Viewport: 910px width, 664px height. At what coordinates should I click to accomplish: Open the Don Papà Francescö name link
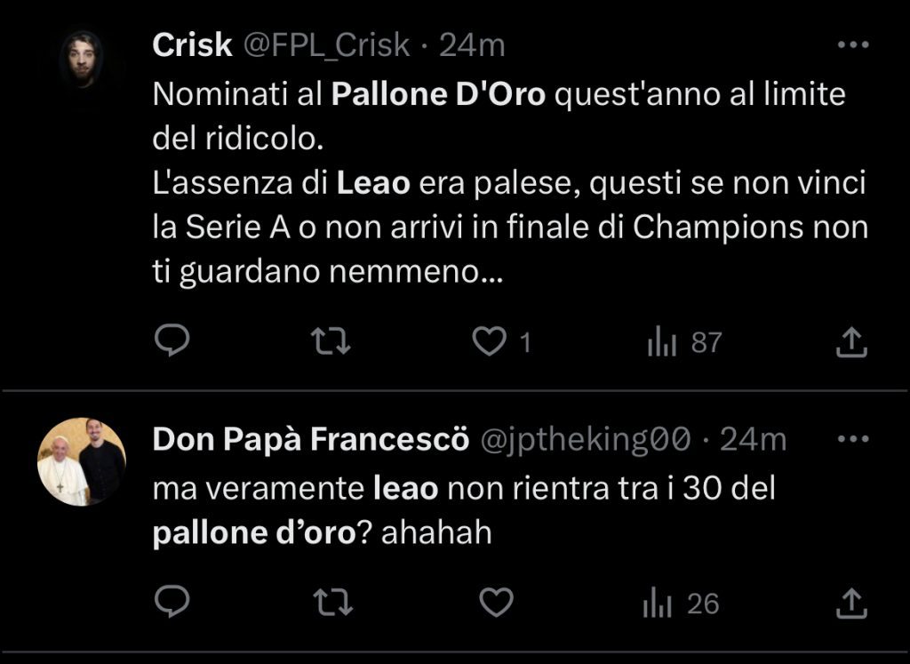[x=311, y=439]
